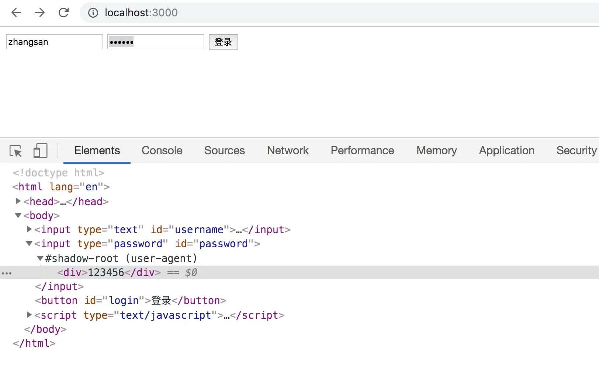The width and height of the screenshot is (599, 380).
Task: Toggle the device toolbar
Action: [40, 151]
